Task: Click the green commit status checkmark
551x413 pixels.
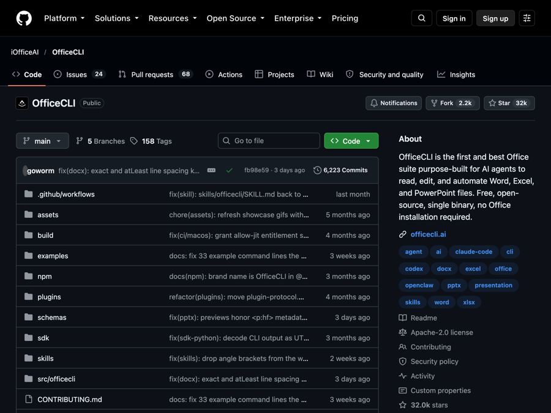Action: pyautogui.click(x=230, y=170)
